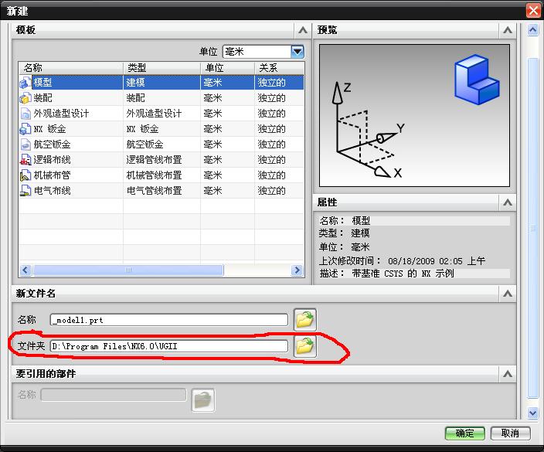Click the 装配 template icon
544x452 pixels.
(x=25, y=98)
